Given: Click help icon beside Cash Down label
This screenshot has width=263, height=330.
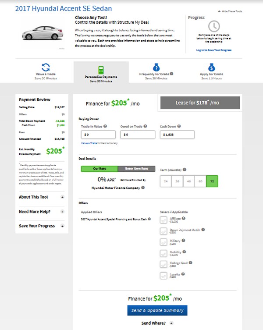Looking at the screenshot, I should pos(179,126).
